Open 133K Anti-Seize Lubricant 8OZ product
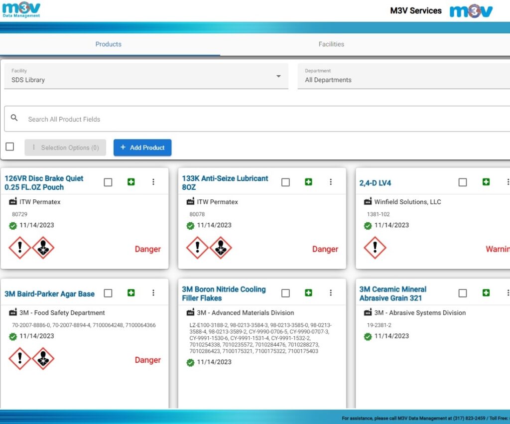Image resolution: width=510 pixels, height=424 pixels. click(225, 183)
